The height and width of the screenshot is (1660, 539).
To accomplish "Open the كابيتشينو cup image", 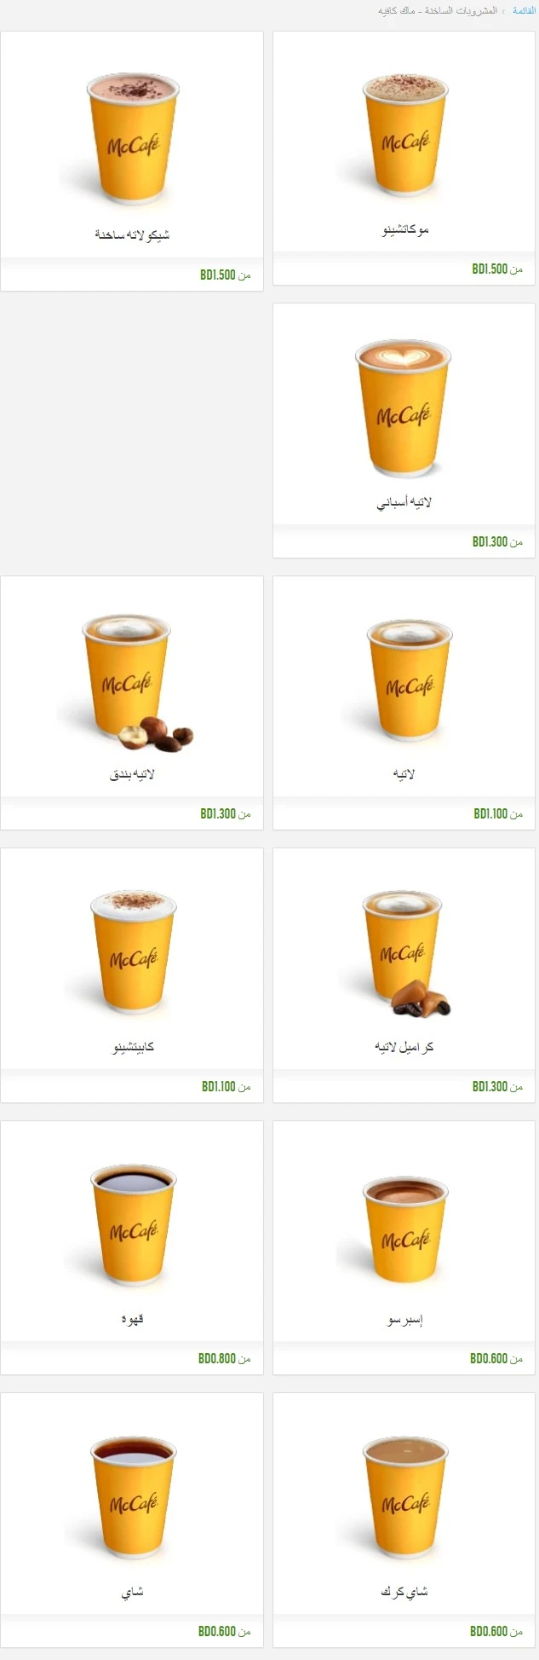I will point(133,952).
